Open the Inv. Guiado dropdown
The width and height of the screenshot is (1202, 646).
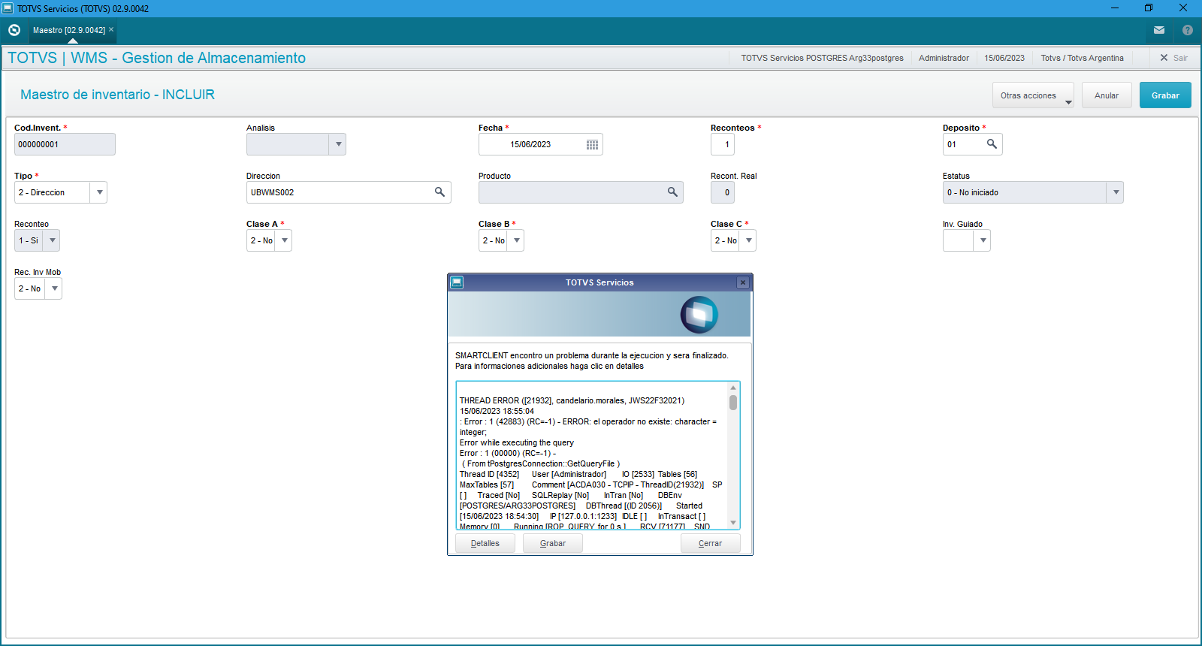(x=983, y=240)
